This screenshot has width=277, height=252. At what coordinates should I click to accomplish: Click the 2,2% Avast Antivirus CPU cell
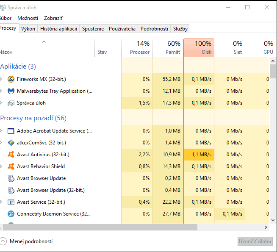pos(137,155)
